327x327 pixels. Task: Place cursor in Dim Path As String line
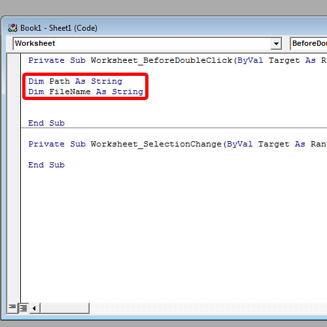75,81
